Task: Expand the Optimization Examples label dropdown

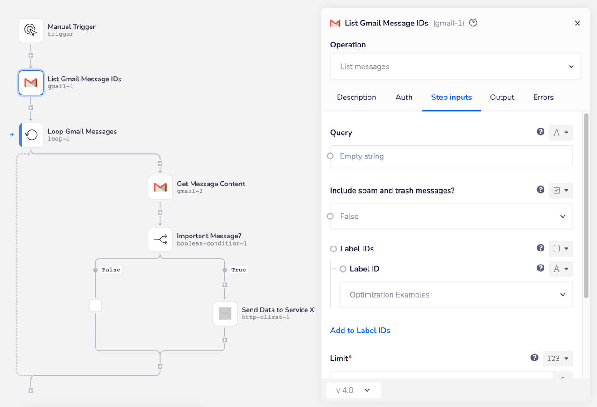Action: [x=456, y=295]
